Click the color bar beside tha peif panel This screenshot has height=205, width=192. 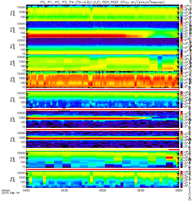click(182, 99)
